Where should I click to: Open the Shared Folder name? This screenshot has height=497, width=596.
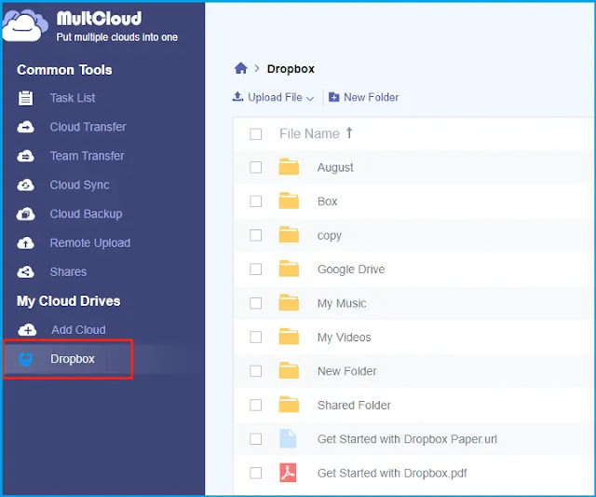[354, 405]
